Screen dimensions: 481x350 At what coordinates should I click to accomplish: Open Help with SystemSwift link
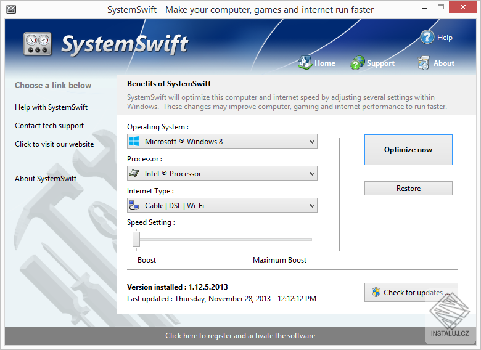(x=51, y=107)
